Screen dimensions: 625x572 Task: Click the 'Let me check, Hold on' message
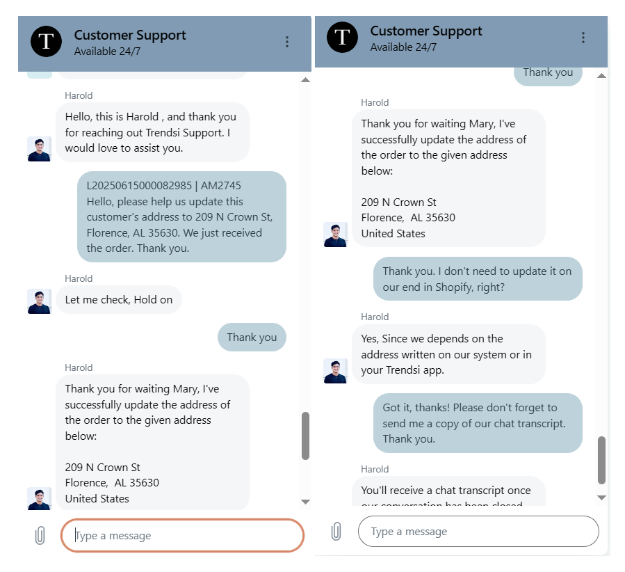[x=119, y=300]
